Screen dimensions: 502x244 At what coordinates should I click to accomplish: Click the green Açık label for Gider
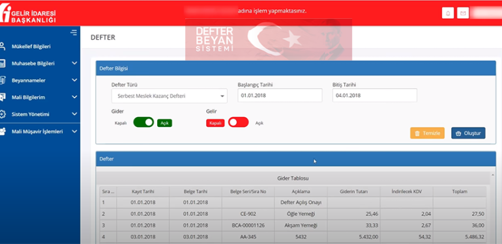(164, 123)
